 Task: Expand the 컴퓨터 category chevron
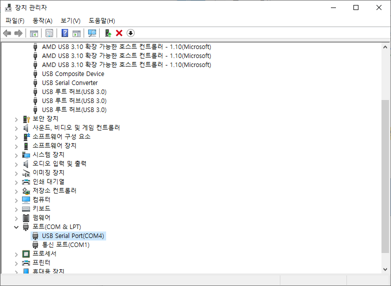click(17, 200)
